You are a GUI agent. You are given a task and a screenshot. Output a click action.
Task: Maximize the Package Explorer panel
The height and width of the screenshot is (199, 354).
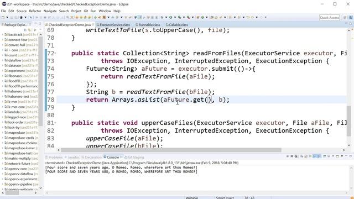(x=40, y=24)
